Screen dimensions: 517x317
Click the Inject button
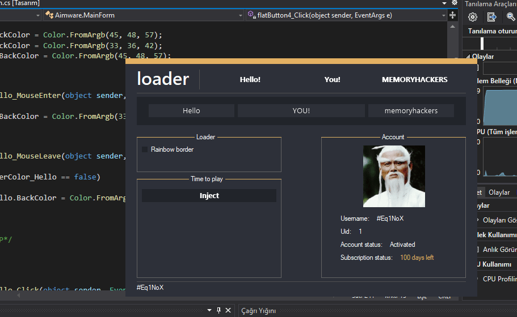tap(209, 196)
